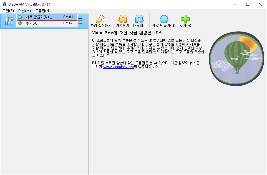267x175 pixels.
Task: Close the VirtualBox manager window
Action: tap(260, 4)
